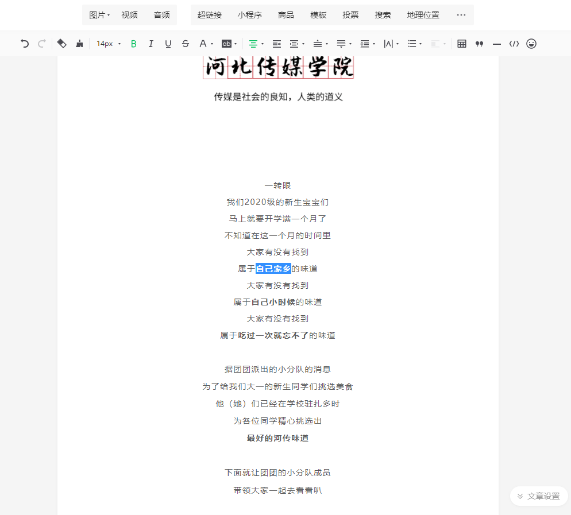Toggle underline formatting
This screenshot has width=571, height=515.
(168, 44)
